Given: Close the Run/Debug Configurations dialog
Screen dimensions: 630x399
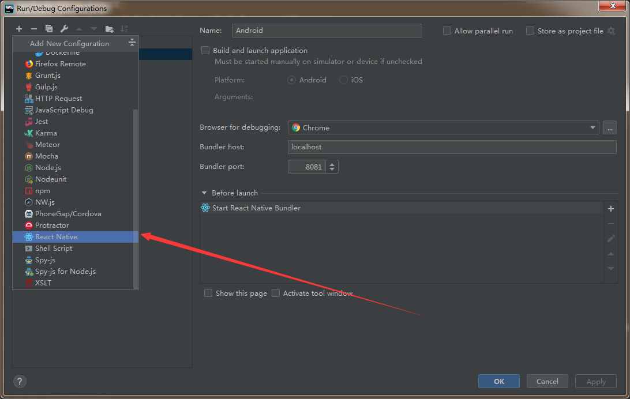Looking at the screenshot, I should point(613,6).
